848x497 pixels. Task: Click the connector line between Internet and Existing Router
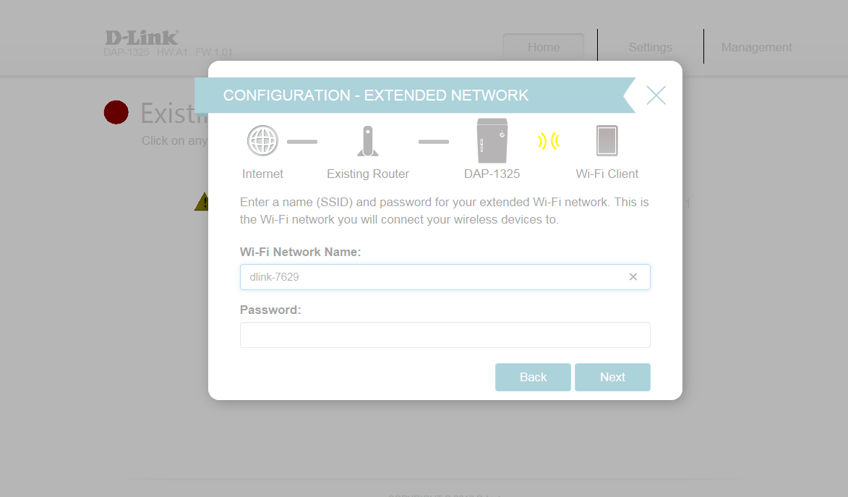click(301, 142)
